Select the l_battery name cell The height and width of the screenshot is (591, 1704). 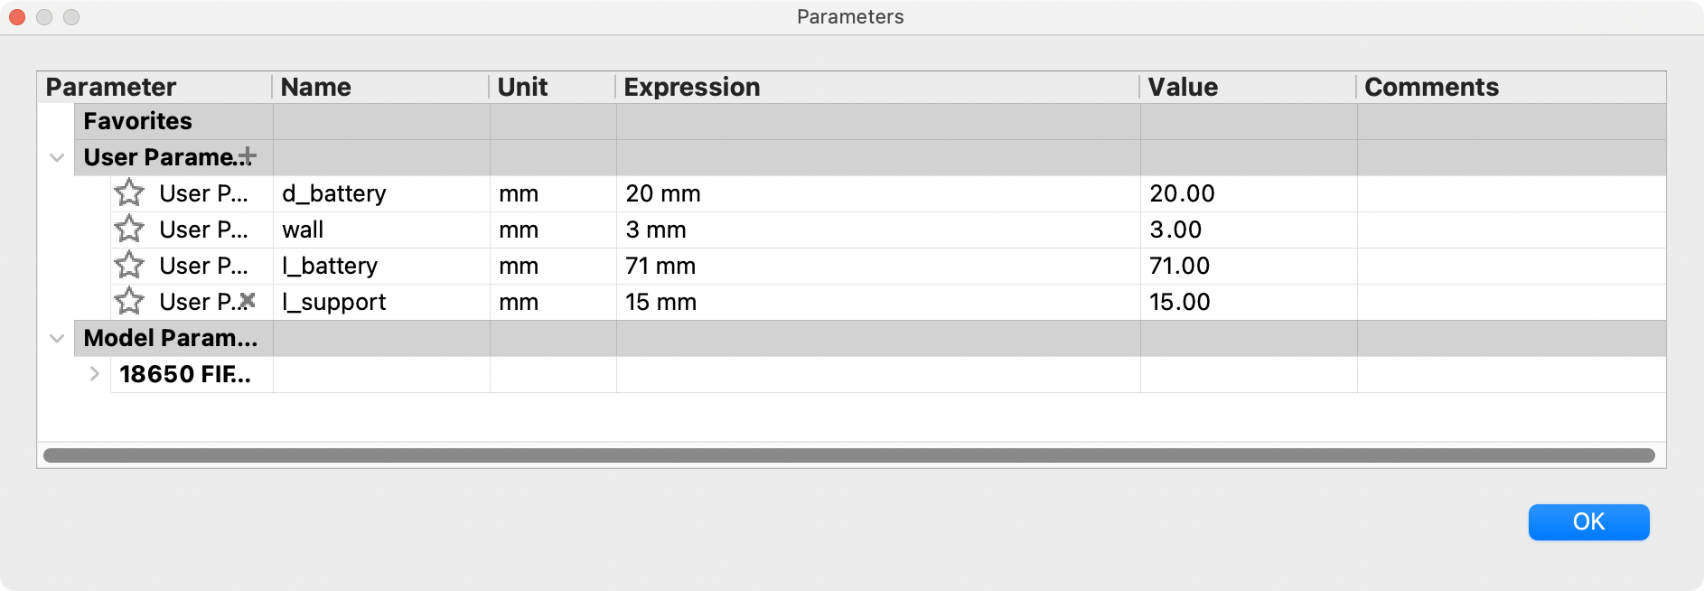pos(330,266)
